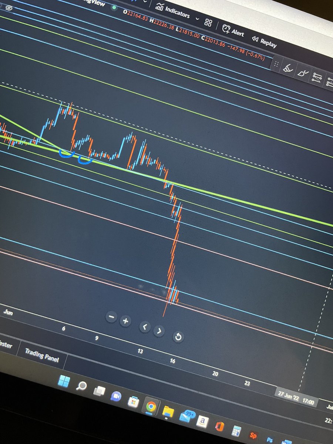This screenshot has width=333, height=444.
Task: Open Amazon app from the taskbar
Action: 202,421
